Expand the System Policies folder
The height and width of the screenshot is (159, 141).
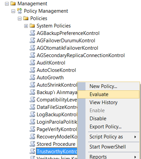pyautogui.click(x=26, y=26)
